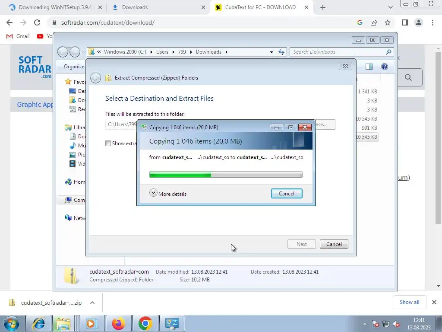Select Users in the Explorer breadcrumb
Screen dimensions: 442x332
click(162, 52)
